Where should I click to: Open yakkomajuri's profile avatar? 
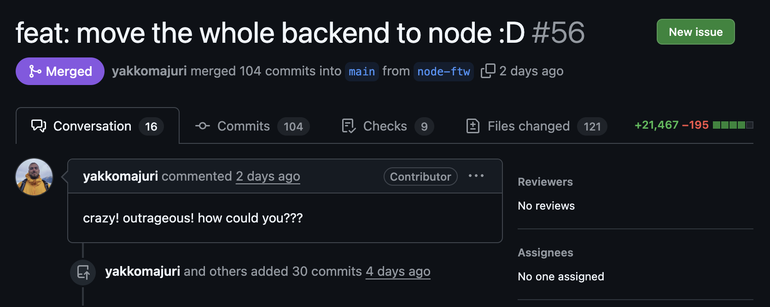tap(34, 177)
